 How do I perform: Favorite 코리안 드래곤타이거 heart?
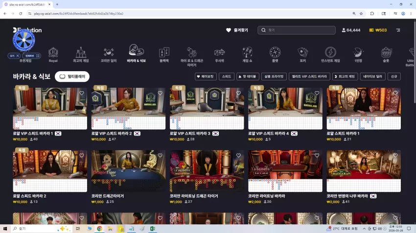point(160,155)
